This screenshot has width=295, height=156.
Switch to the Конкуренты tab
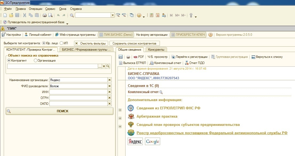[156, 49]
